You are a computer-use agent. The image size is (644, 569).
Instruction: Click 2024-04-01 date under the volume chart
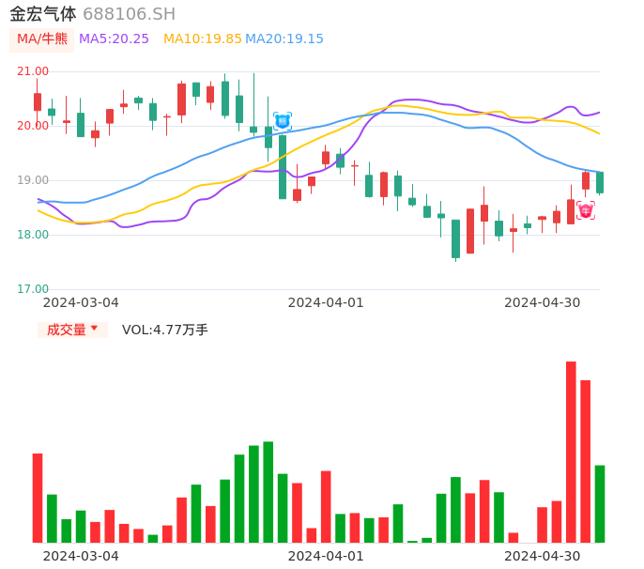[x=326, y=556]
